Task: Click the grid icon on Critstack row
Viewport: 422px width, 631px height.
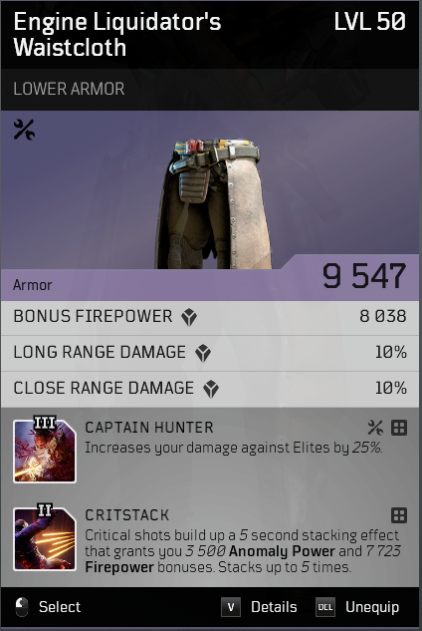Action: tap(399, 515)
